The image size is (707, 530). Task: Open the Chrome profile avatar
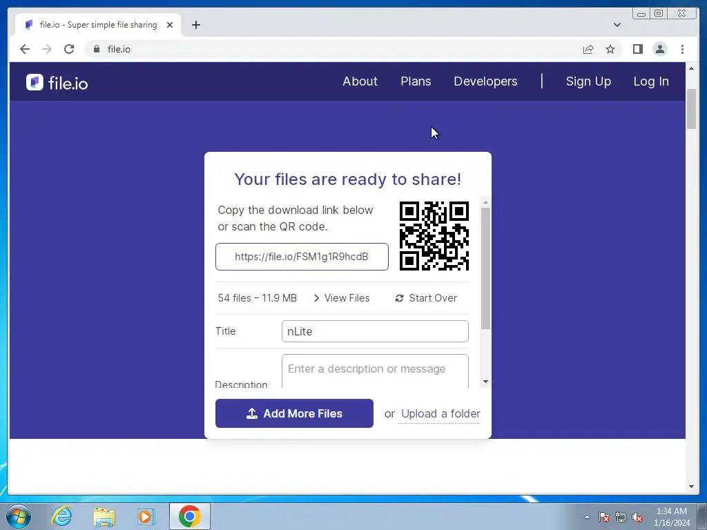(x=659, y=49)
